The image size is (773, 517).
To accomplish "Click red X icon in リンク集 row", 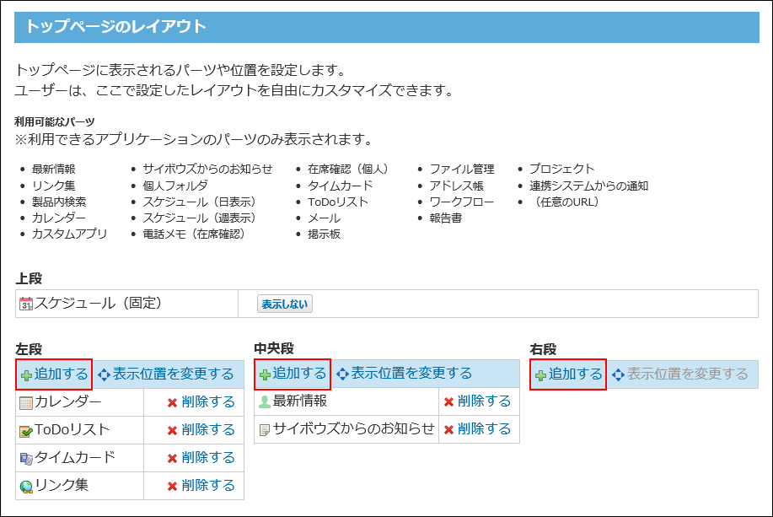I will 172,487.
